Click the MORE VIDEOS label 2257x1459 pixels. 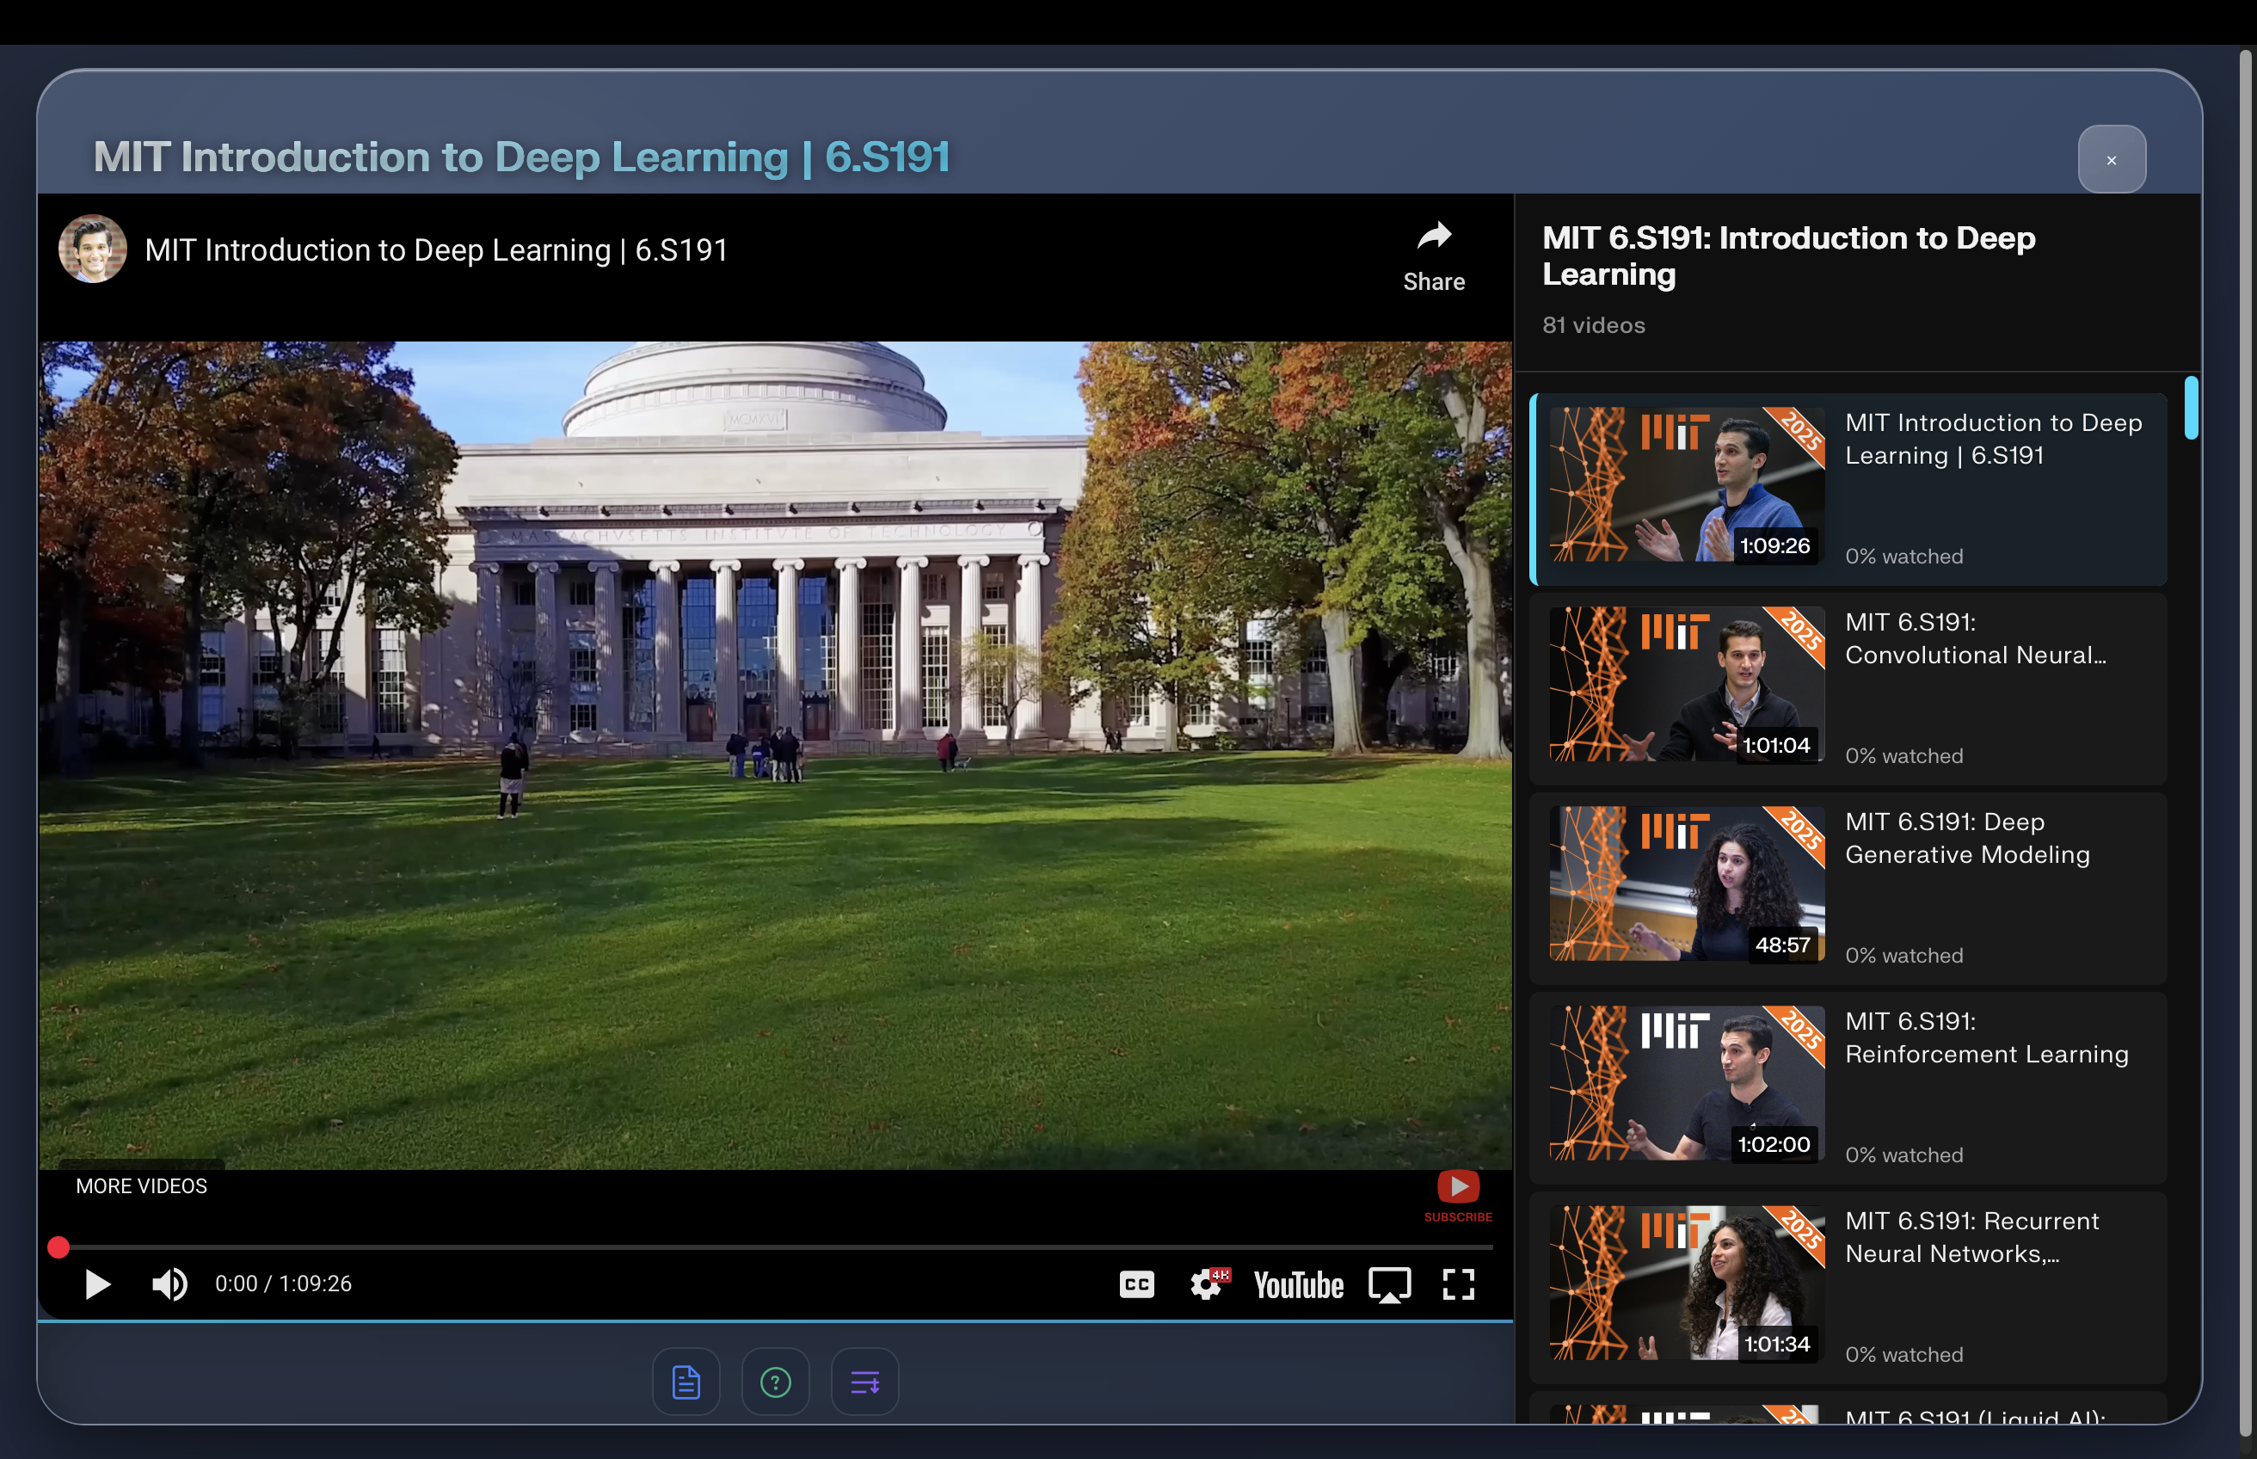141,1186
